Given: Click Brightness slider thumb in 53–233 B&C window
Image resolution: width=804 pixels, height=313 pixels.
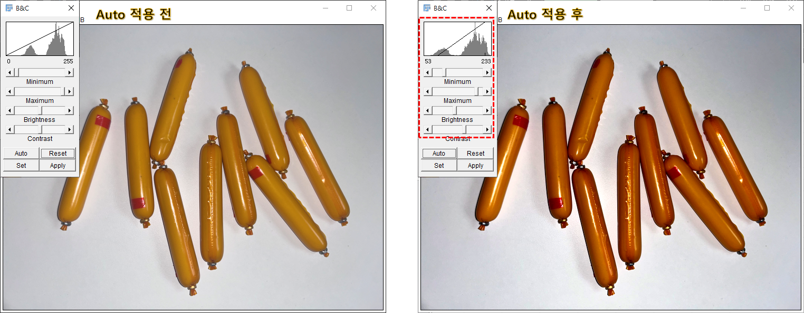Looking at the screenshot, I should 455,110.
